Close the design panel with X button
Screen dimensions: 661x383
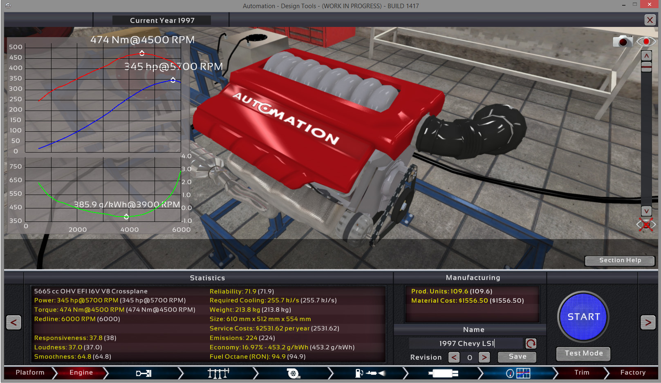650,20
